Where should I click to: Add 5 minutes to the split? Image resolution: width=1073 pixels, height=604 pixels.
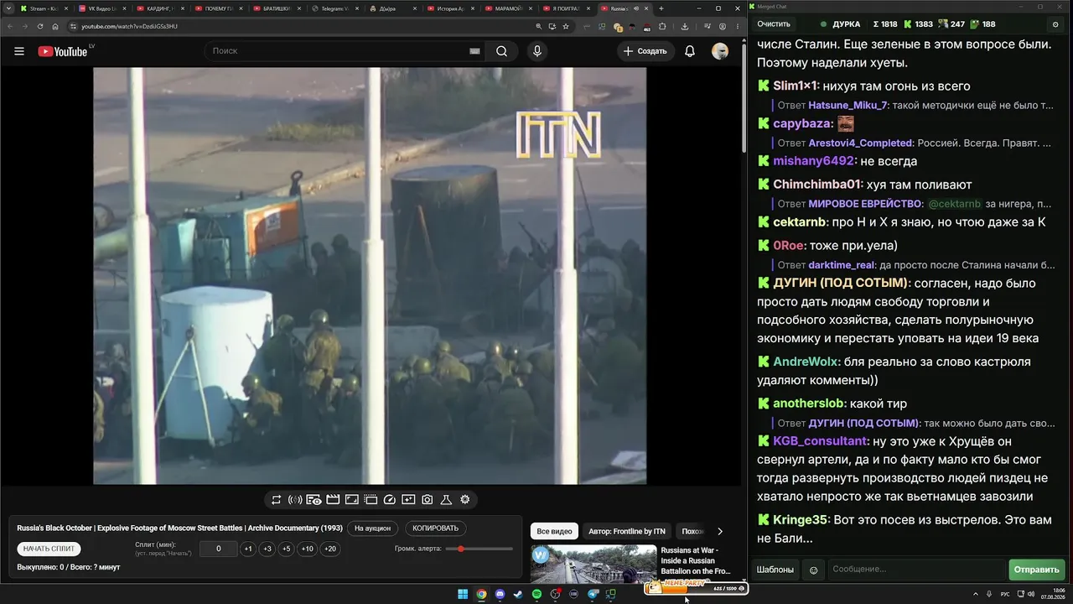[x=287, y=549]
